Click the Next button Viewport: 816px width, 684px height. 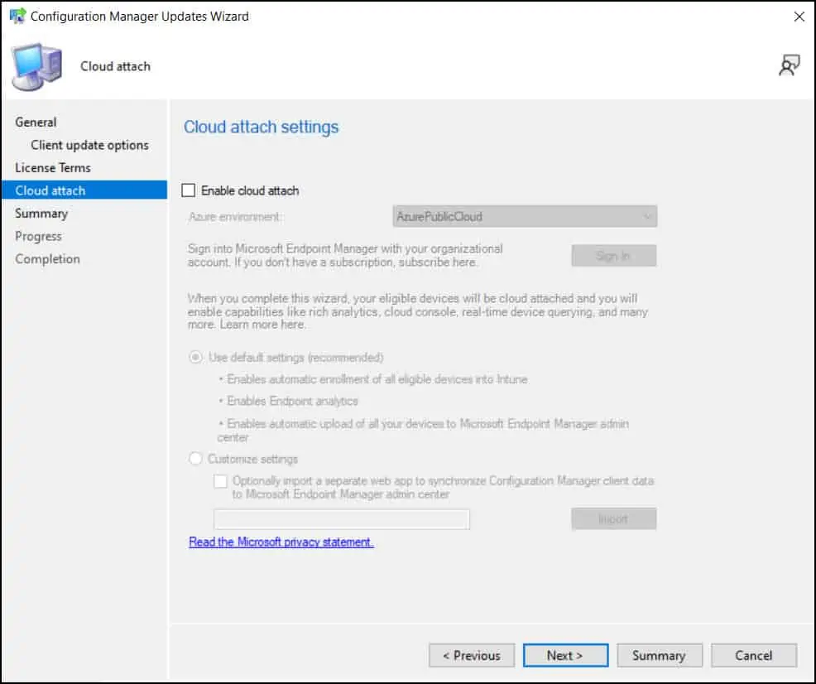(565, 655)
